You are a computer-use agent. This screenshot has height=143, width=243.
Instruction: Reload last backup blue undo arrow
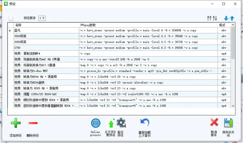pos(145,123)
